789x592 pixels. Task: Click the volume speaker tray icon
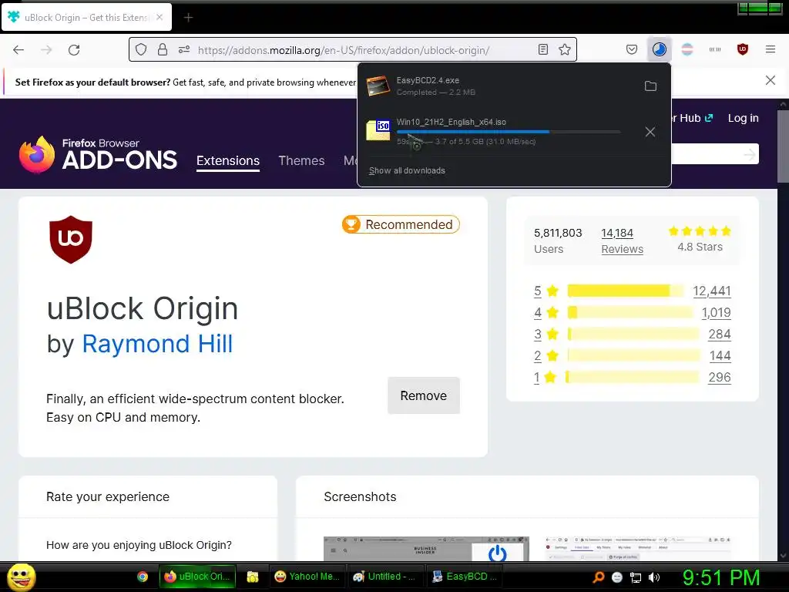click(653, 577)
